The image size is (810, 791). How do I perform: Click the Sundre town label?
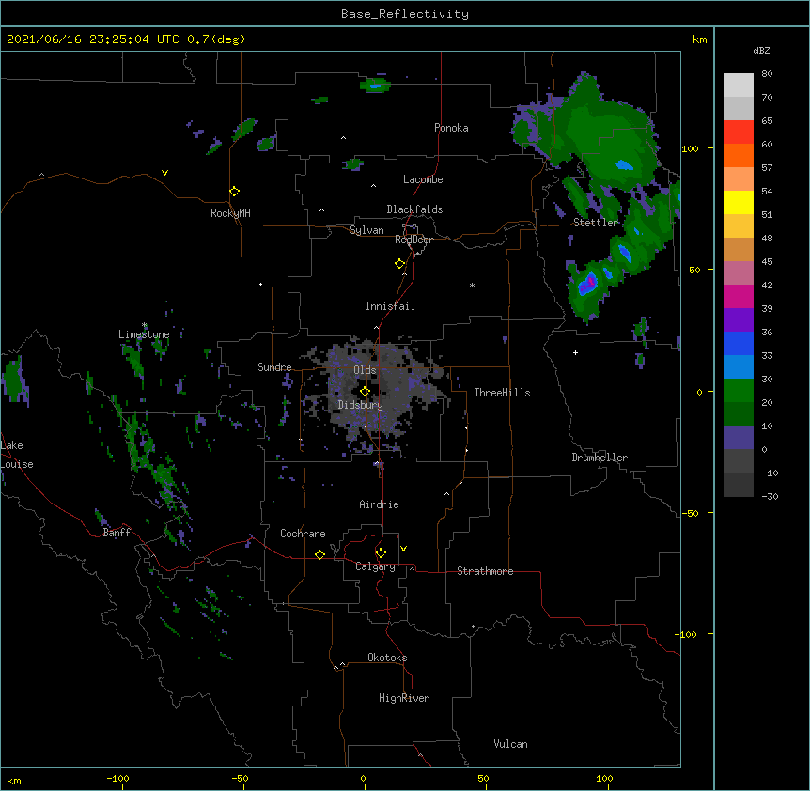(274, 367)
